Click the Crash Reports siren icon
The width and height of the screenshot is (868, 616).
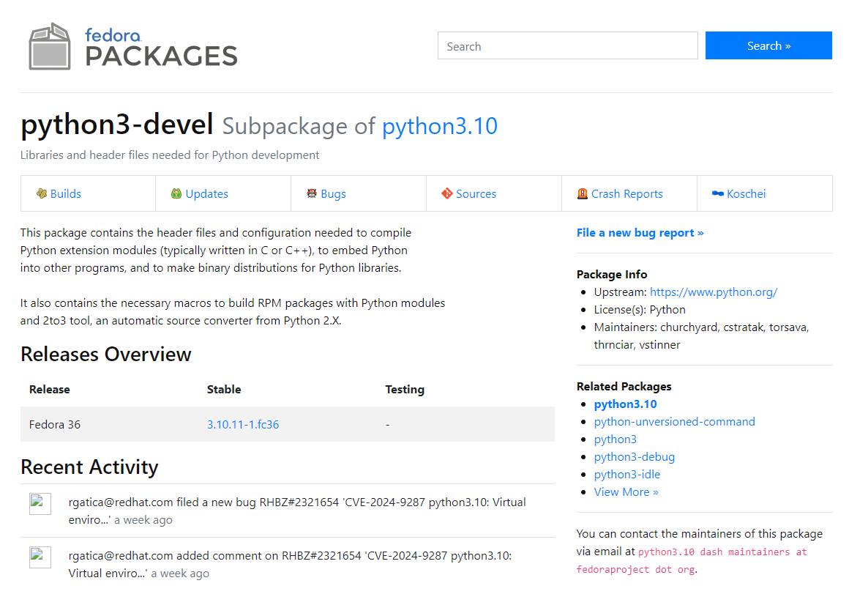click(x=583, y=193)
